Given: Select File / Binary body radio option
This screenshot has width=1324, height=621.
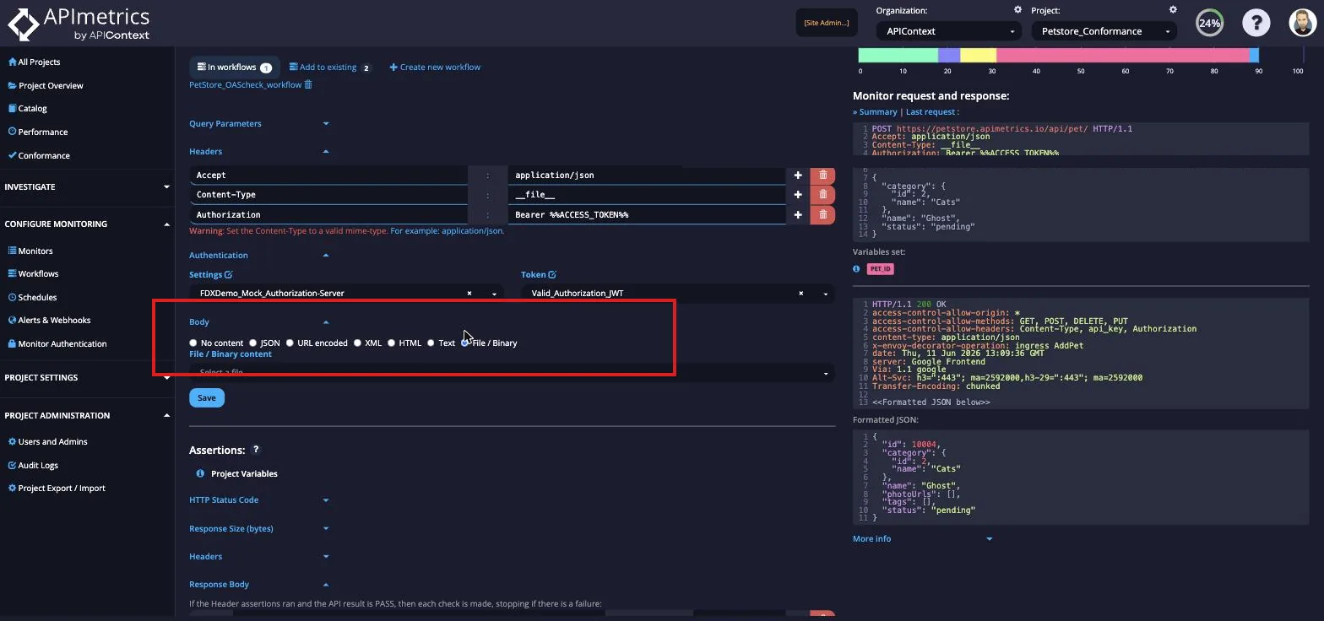Looking at the screenshot, I should coord(465,343).
